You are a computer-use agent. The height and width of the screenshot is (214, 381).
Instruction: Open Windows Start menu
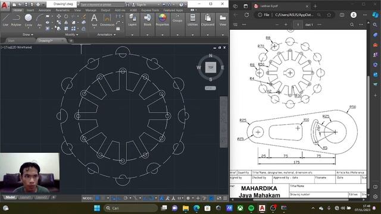pos(97,208)
